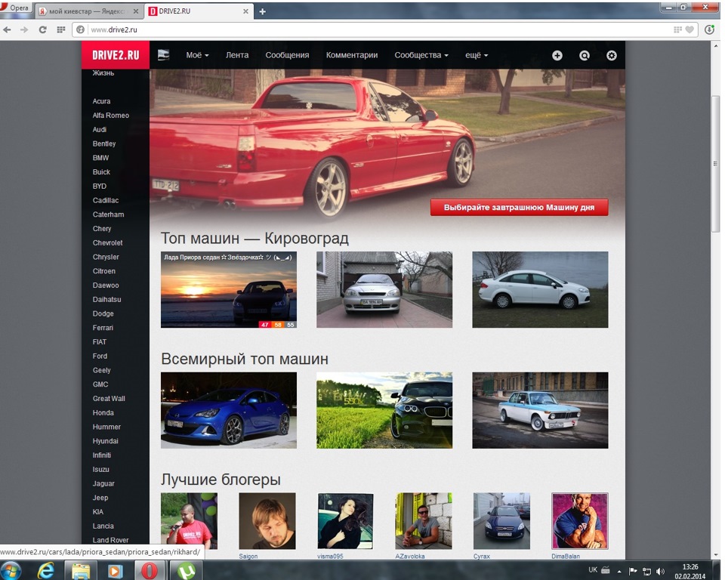
Task: Open the Land Rover brand link
Action: [110, 540]
